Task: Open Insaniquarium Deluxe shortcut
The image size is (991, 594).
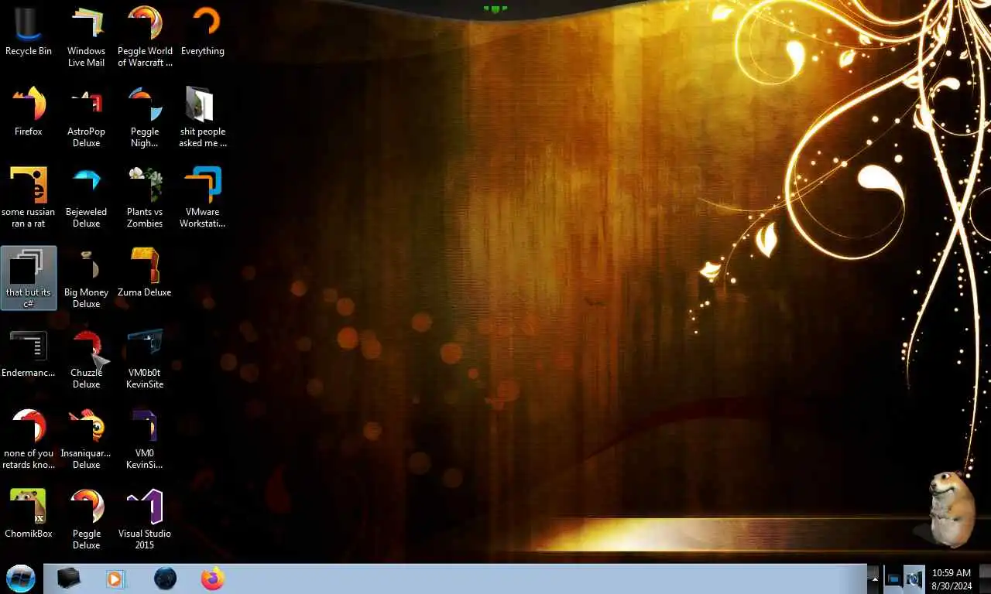Action: [87, 439]
